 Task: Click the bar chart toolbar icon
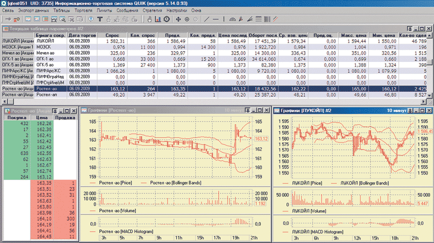(x=158, y=19)
